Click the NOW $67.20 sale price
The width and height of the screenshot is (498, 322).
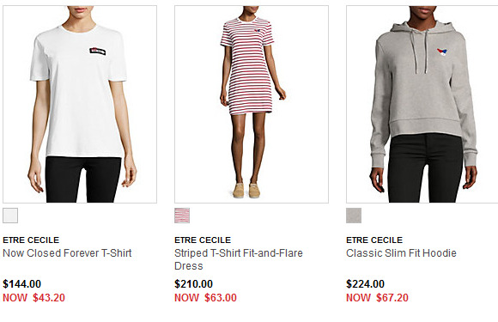(x=377, y=298)
